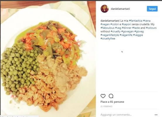Open danielamartani username in caption
The width and height of the screenshot is (162, 117).
110,21
